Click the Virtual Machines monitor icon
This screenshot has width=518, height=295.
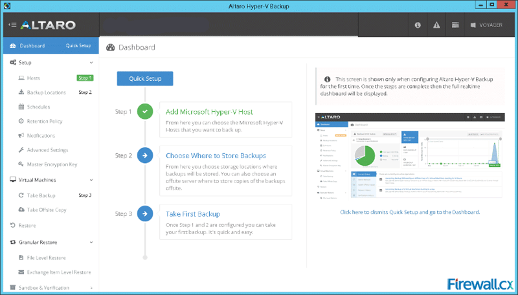pyautogui.click(x=13, y=180)
